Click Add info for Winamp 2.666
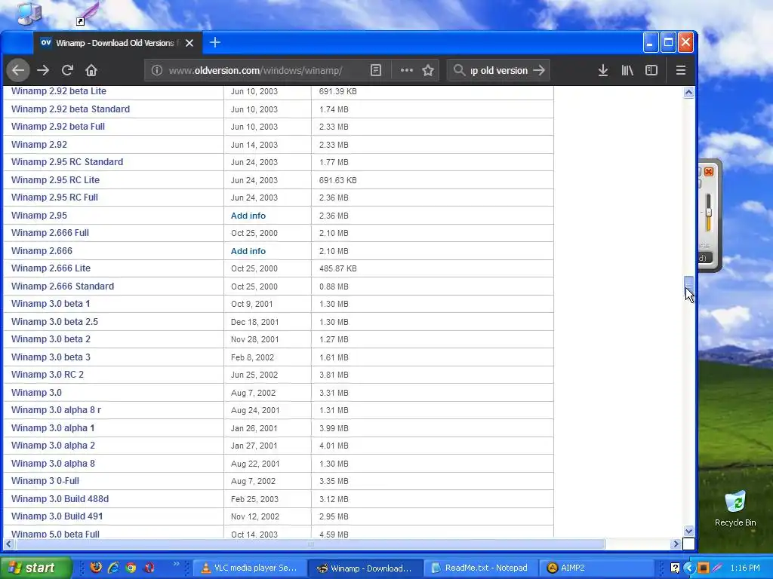This screenshot has width=773, height=579. [248, 251]
